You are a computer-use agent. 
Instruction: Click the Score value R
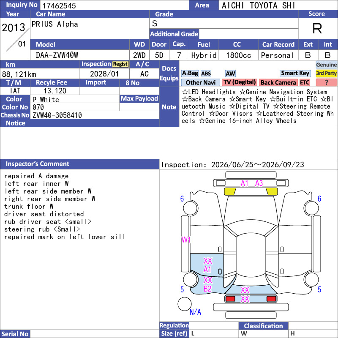click(317, 28)
